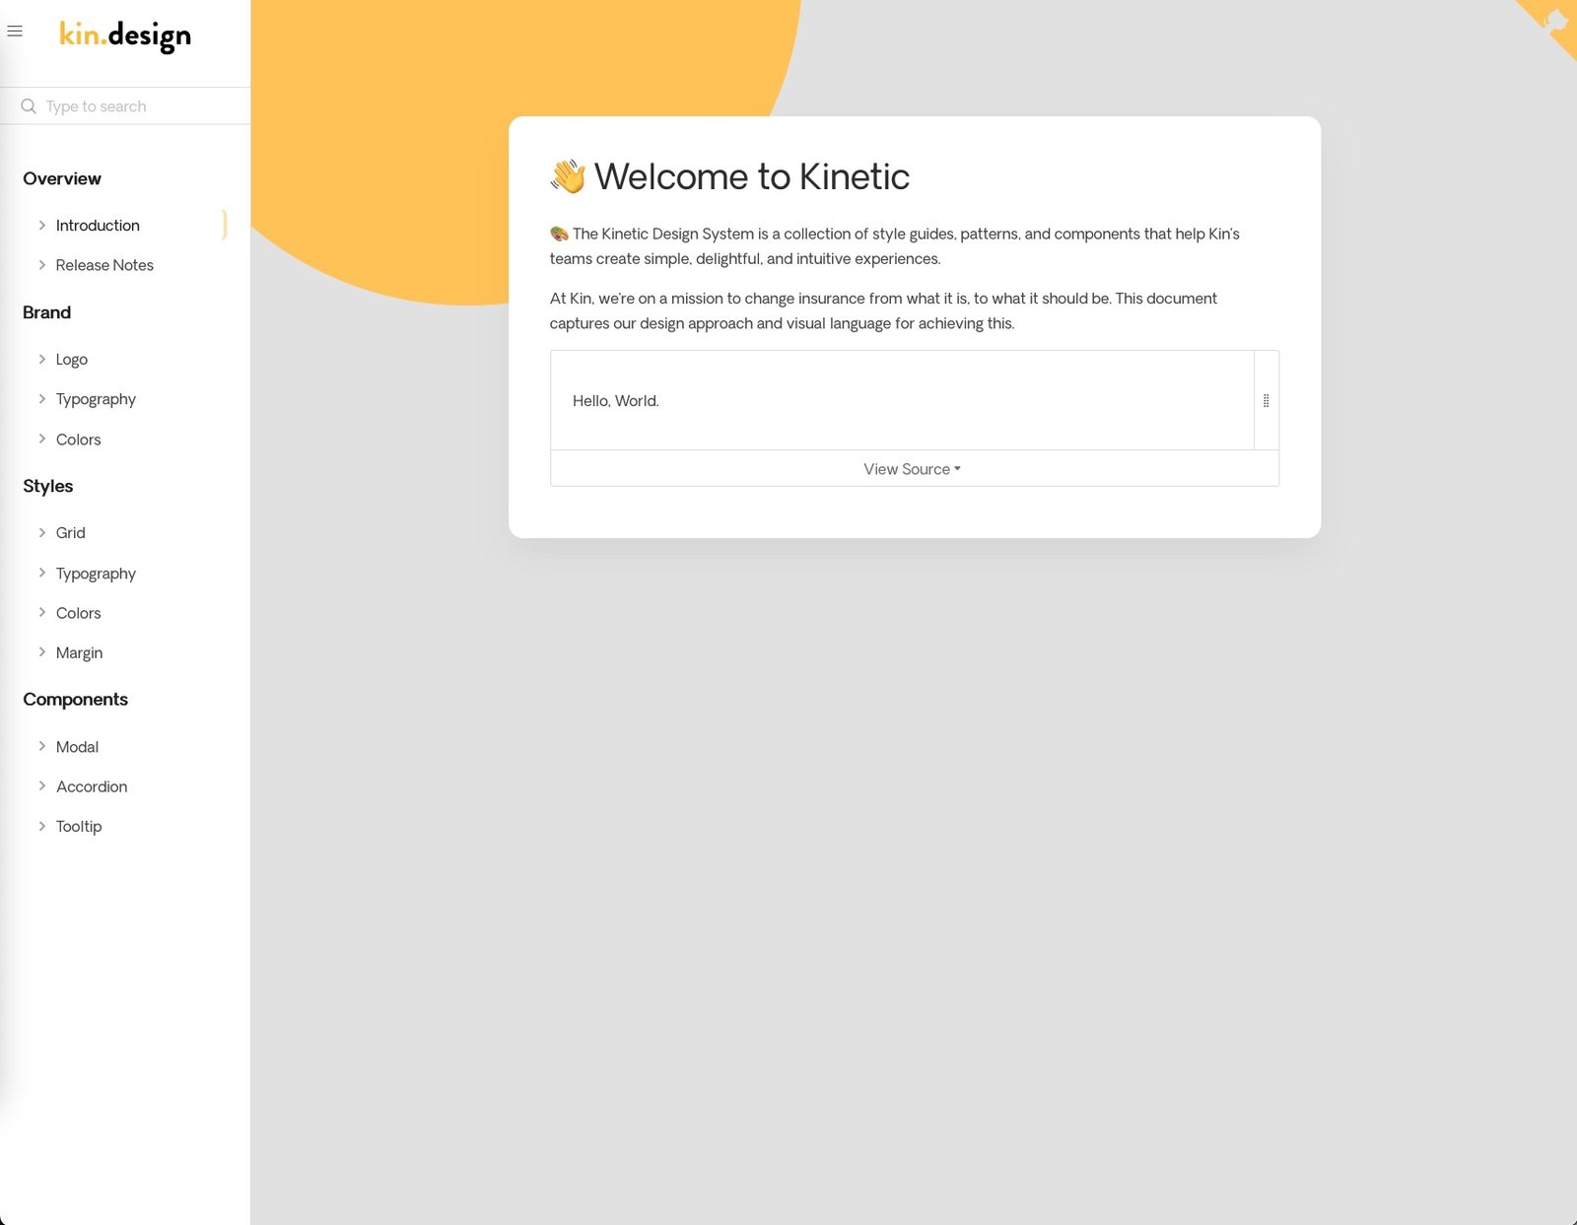This screenshot has height=1225, width=1577.
Task: Open Colors under Styles
Action: (79, 613)
